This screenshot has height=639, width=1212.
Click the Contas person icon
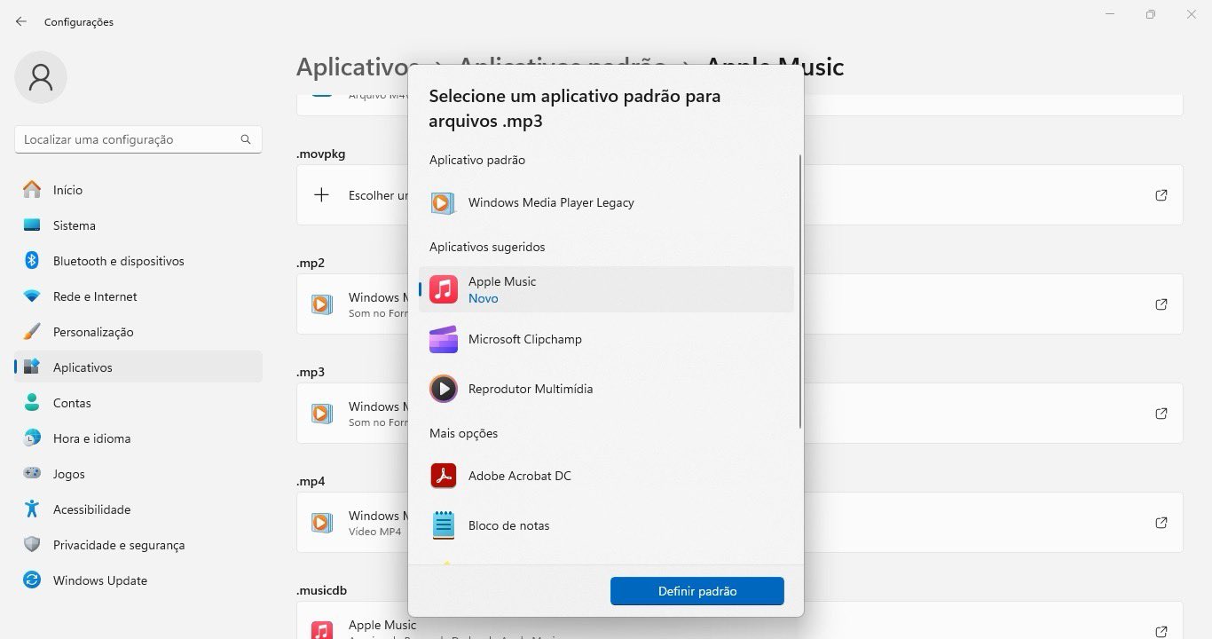(x=32, y=403)
